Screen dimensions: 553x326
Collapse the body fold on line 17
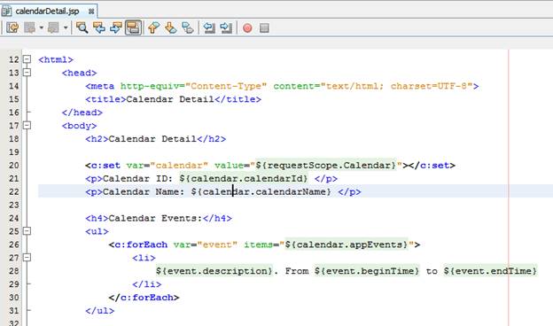coord(27,126)
